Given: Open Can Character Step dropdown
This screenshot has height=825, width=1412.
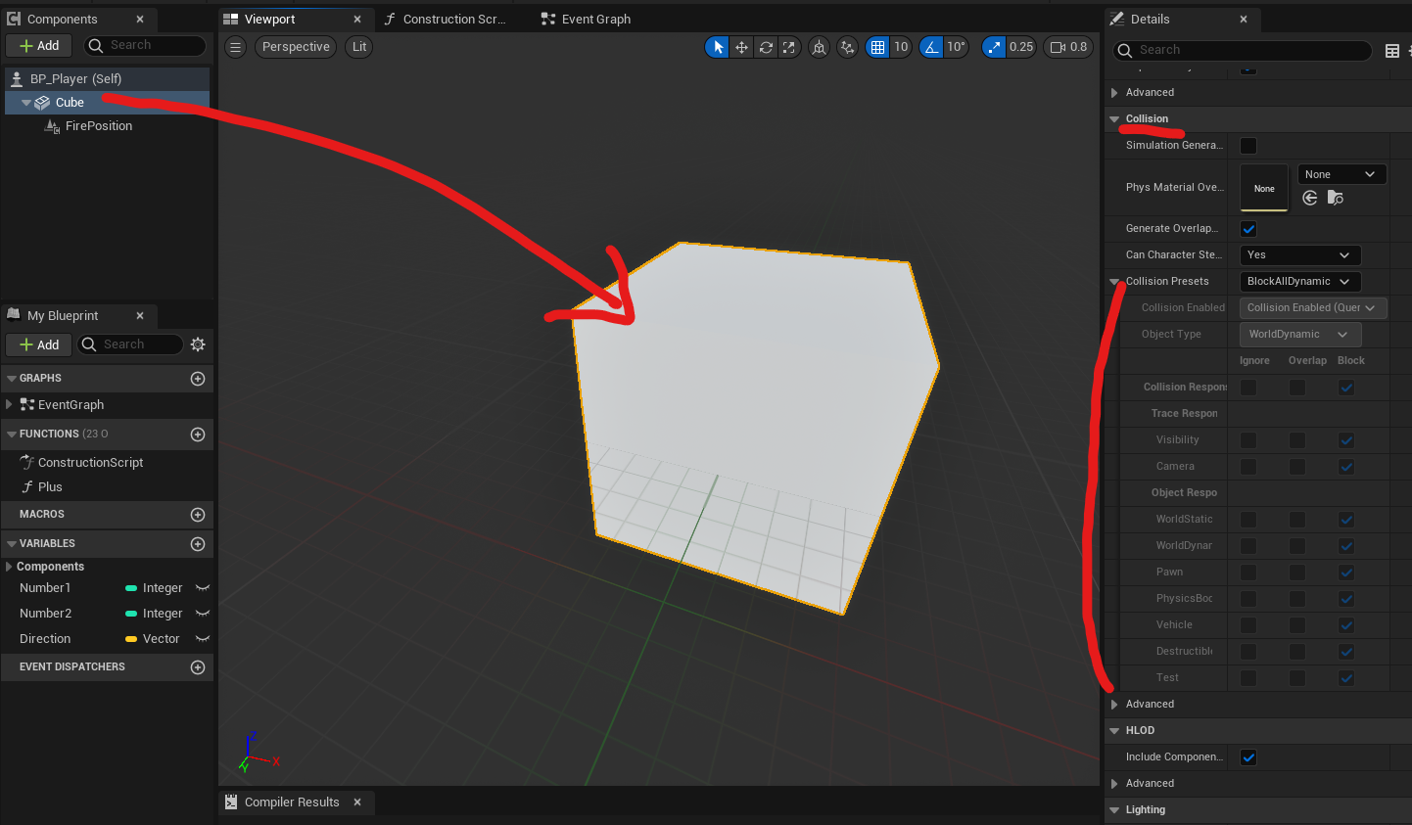Looking at the screenshot, I should (1300, 255).
